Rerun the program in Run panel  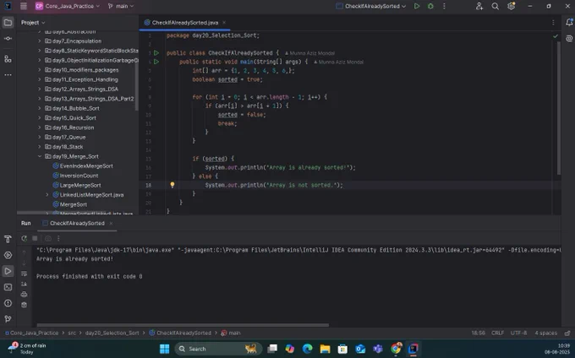click(x=25, y=238)
